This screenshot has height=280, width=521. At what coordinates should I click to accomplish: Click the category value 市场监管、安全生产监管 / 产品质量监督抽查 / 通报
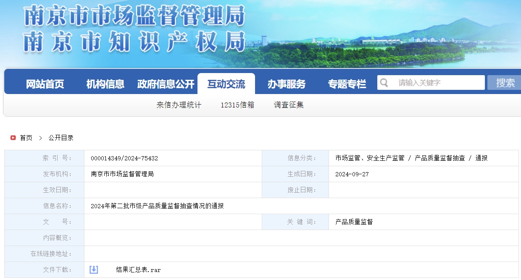411,158
